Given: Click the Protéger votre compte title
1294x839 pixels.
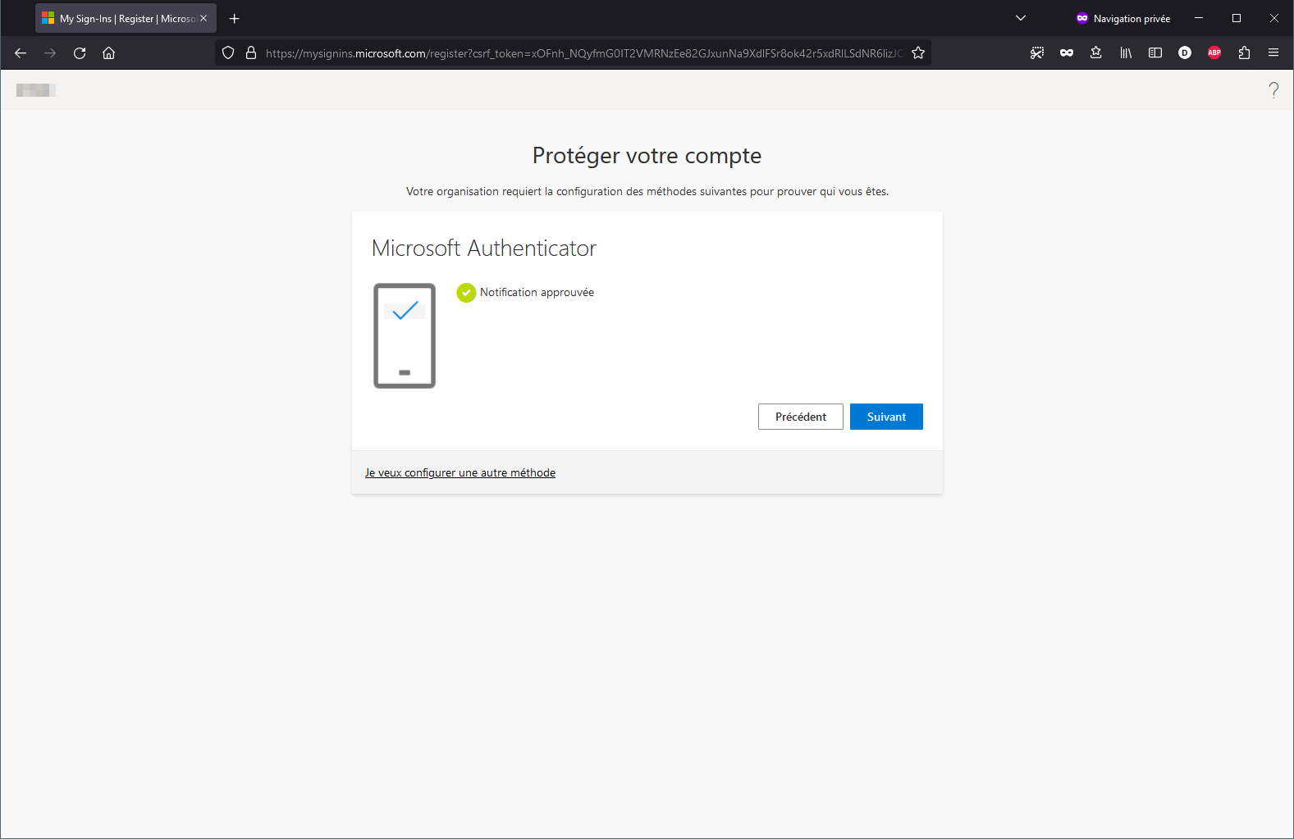Looking at the screenshot, I should point(647,156).
